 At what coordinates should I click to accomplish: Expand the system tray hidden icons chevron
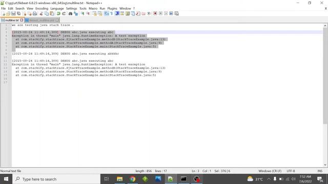(269, 179)
